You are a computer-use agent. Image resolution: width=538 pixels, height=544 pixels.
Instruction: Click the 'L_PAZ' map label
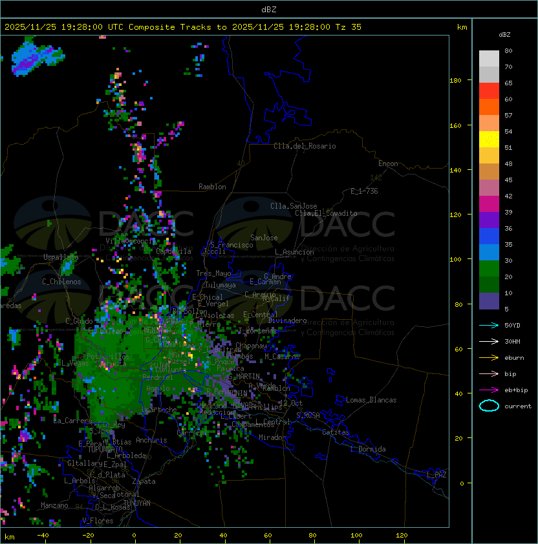click(436, 475)
